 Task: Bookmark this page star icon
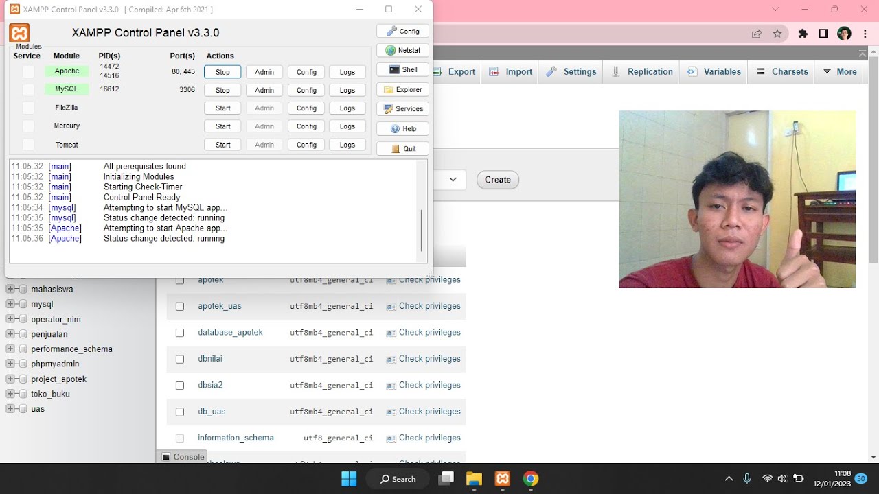click(x=777, y=34)
